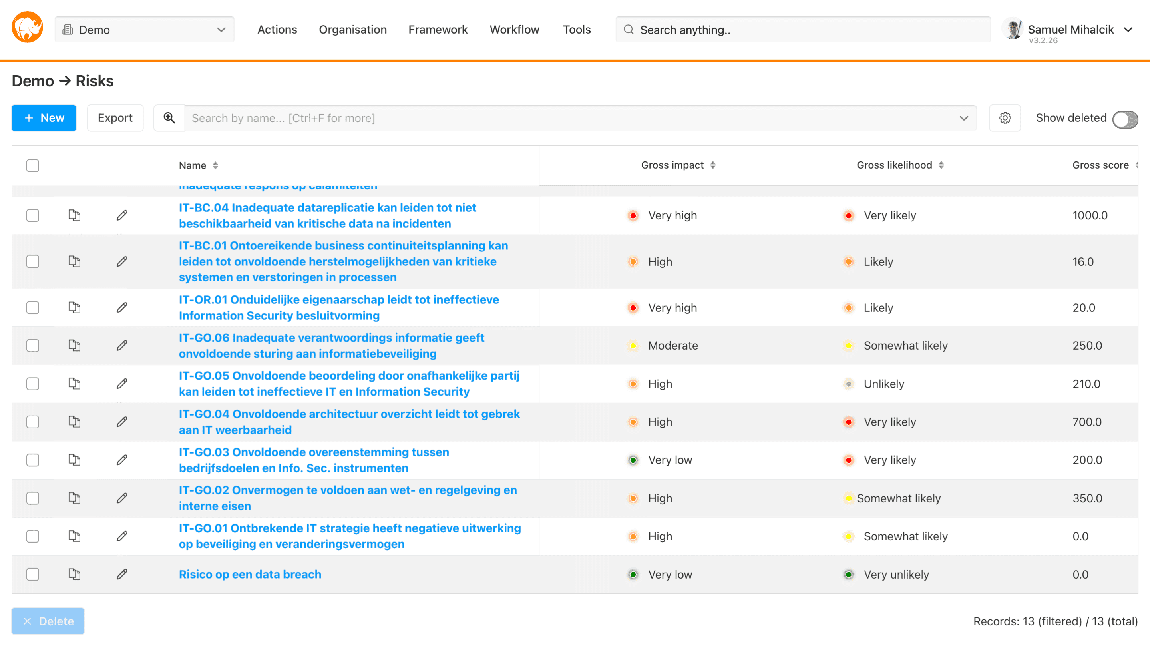Click the red Very high impact indicator dot

(633, 215)
